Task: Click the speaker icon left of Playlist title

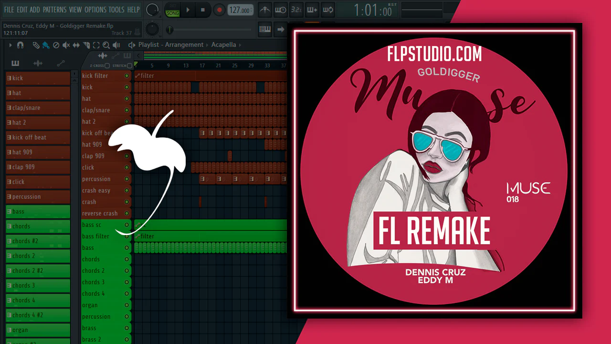Action: pos(132,45)
